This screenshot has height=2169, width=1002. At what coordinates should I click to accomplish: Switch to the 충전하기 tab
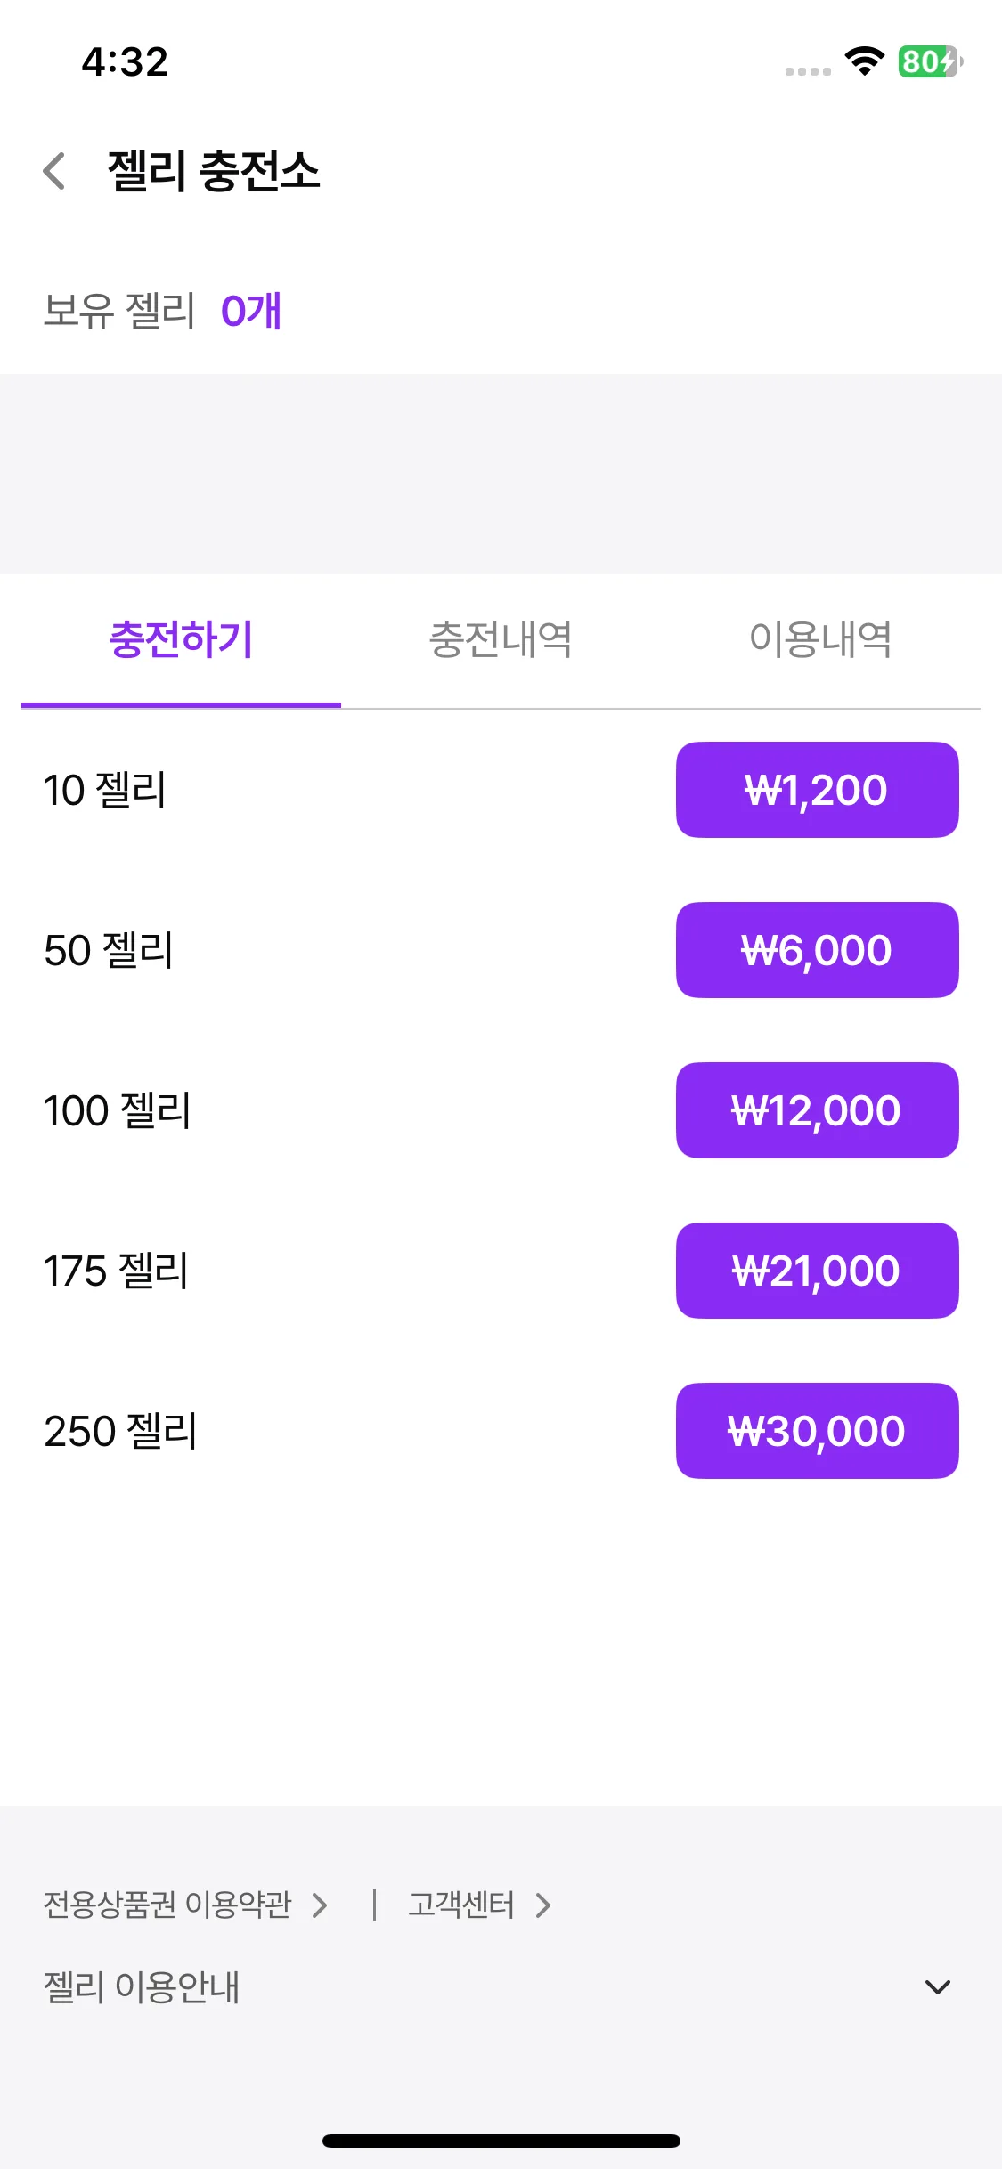tap(181, 639)
